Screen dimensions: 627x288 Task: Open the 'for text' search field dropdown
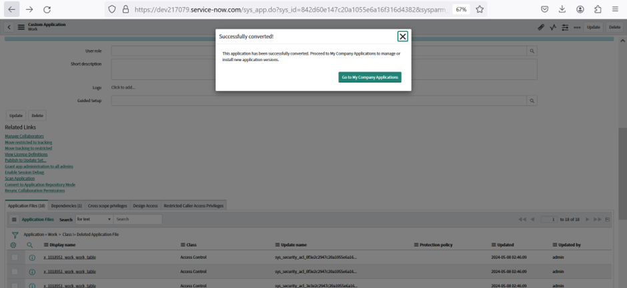(x=93, y=219)
